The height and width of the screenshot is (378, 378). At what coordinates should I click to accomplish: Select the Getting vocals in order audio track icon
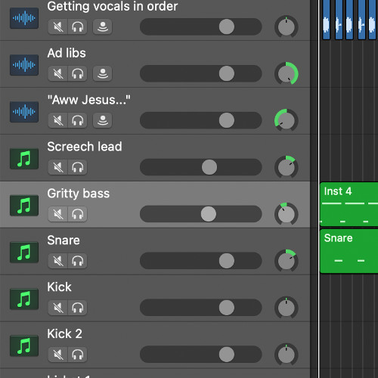click(24, 18)
